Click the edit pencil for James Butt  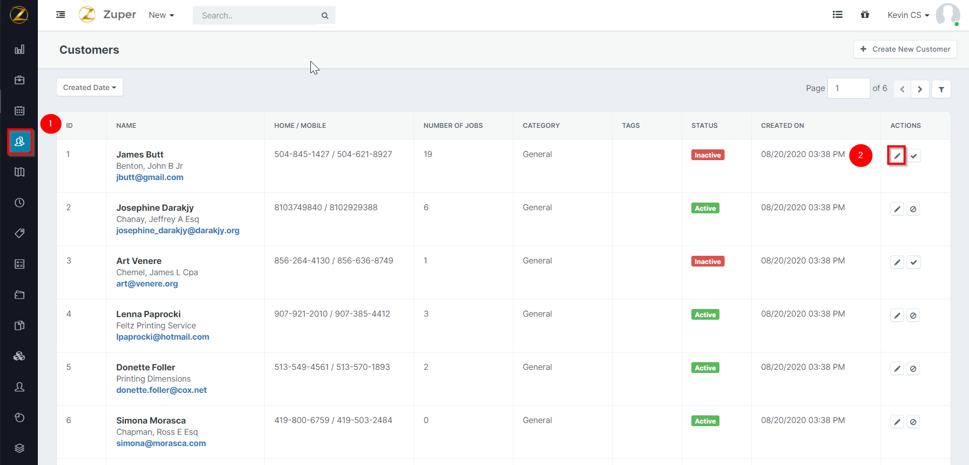coord(897,156)
